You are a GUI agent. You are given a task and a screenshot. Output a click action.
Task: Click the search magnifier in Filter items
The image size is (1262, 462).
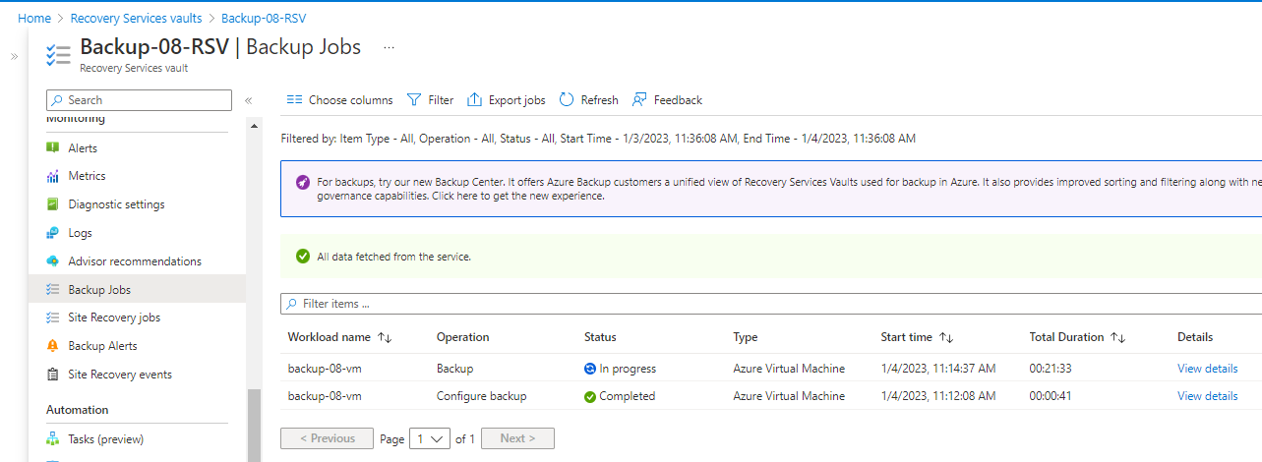[292, 304]
